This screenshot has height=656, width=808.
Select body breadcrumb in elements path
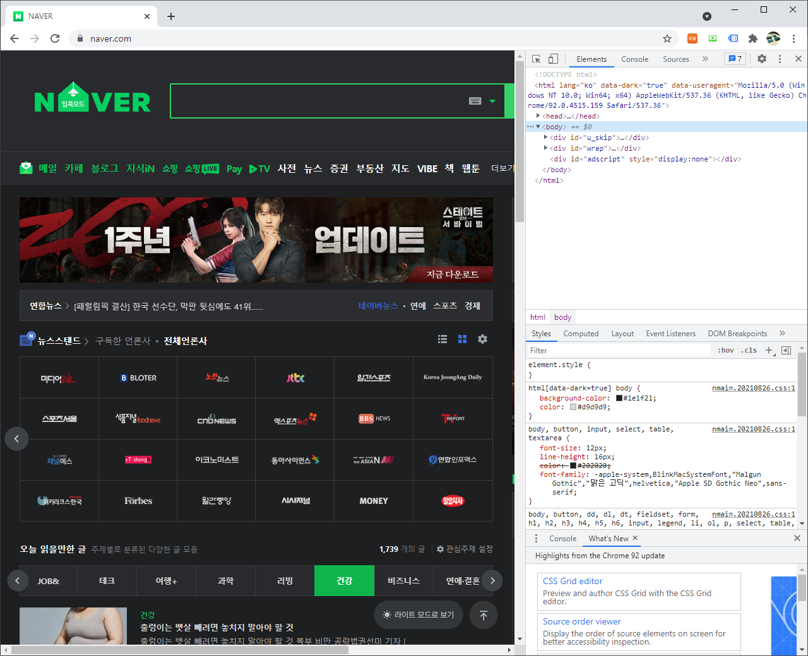[x=562, y=317]
